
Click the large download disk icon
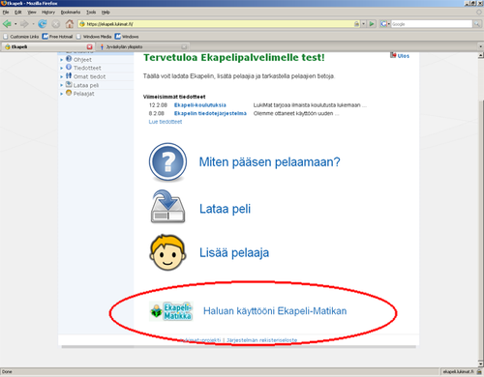167,207
